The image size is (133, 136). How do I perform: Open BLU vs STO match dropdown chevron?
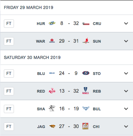pos(126,74)
